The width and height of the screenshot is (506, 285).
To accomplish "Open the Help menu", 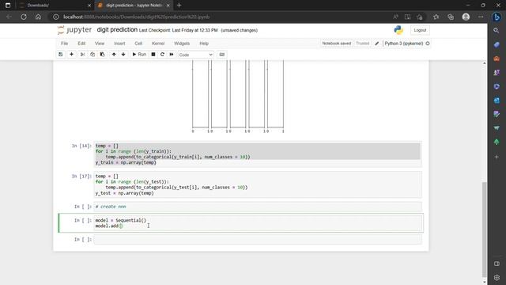I will [204, 44].
